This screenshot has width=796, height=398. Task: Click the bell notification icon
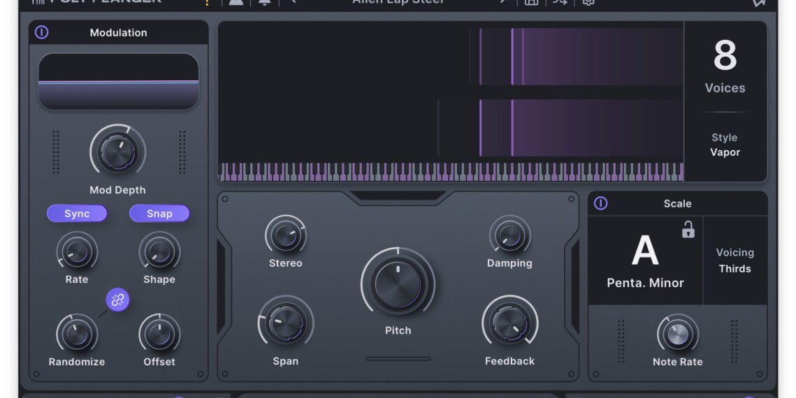tap(264, 2)
